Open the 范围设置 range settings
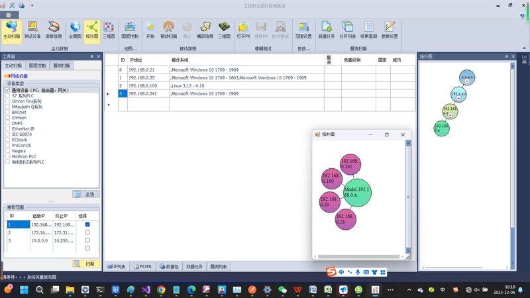 pyautogui.click(x=303, y=30)
